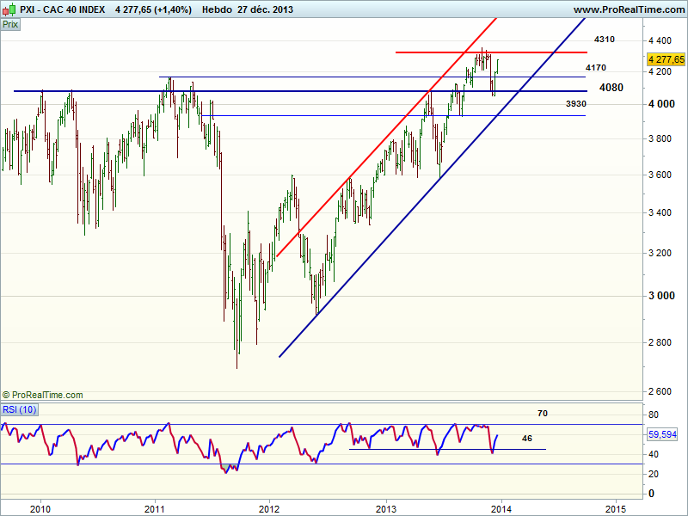Select the 3930 level annotation
Screen dimensions: 688x516
(x=575, y=104)
